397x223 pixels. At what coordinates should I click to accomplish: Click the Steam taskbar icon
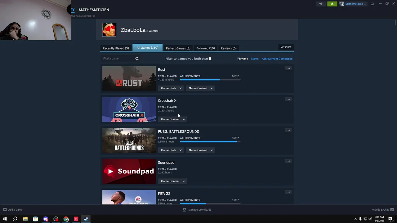coord(86,219)
